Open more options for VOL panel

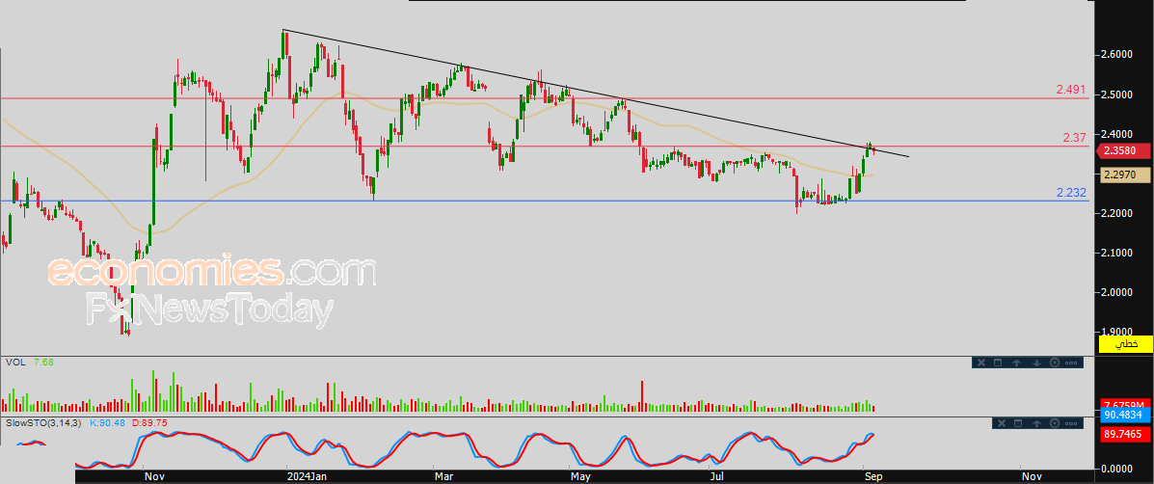[1071, 363]
